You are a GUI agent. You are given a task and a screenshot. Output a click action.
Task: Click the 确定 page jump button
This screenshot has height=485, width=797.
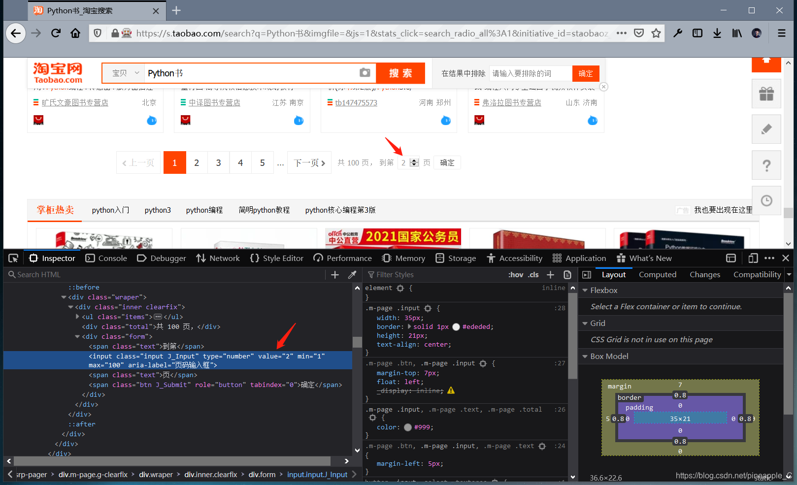click(447, 162)
